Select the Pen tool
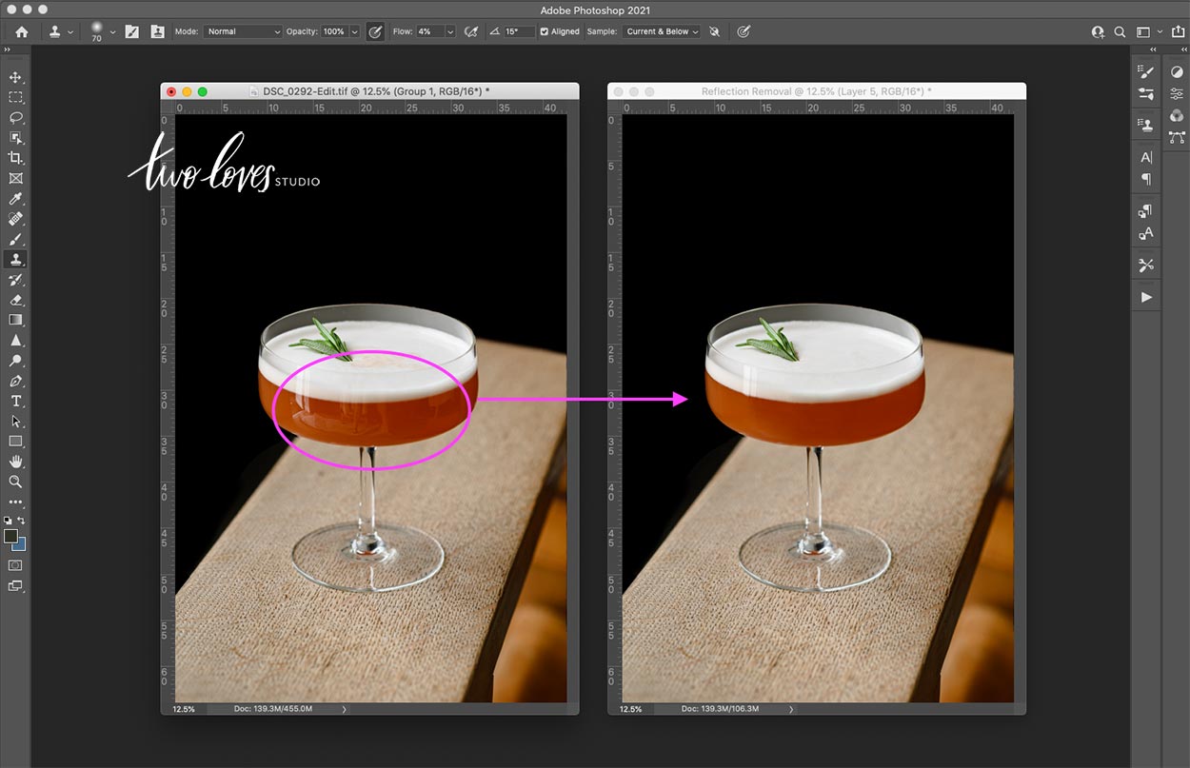Viewport: 1190px width, 768px height. point(15,381)
